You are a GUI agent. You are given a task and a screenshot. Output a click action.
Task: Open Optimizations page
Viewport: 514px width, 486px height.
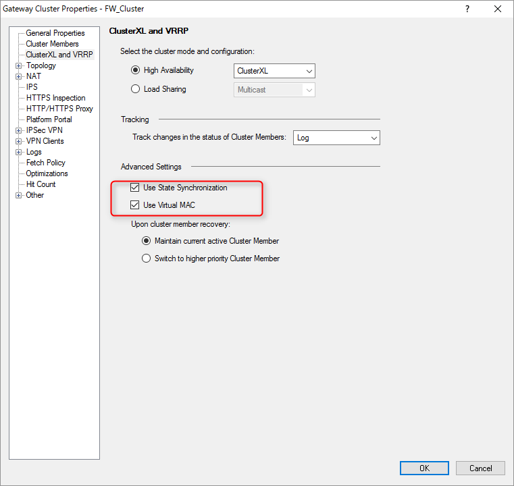click(x=47, y=173)
